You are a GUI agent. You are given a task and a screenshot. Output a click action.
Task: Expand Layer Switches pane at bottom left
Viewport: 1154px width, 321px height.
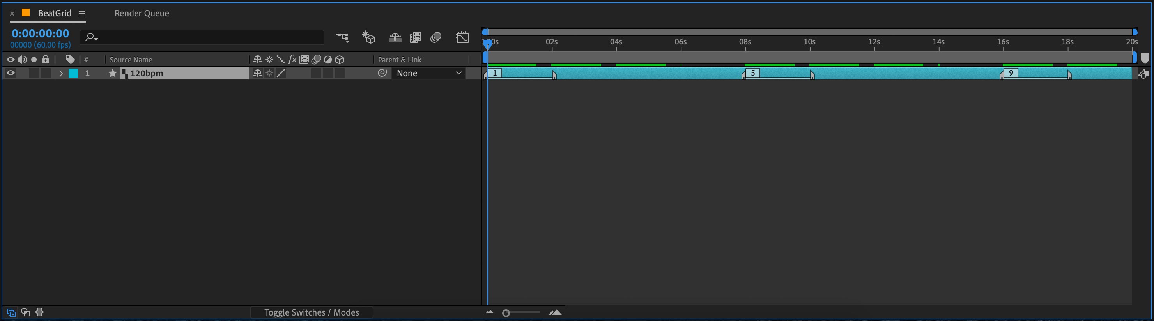[x=11, y=312]
